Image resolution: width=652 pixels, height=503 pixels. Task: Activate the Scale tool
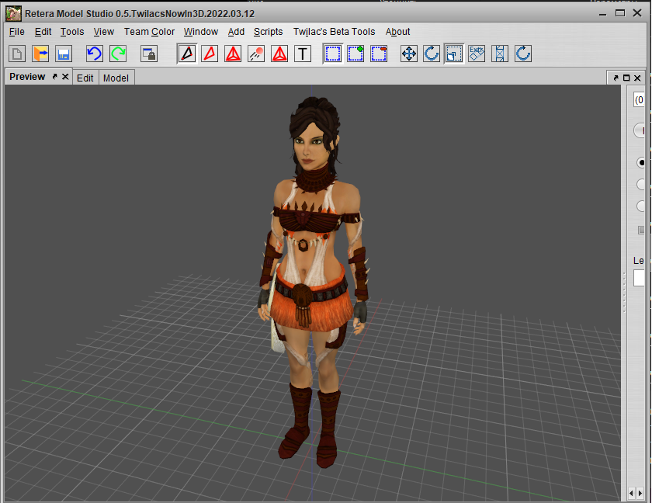pos(453,54)
